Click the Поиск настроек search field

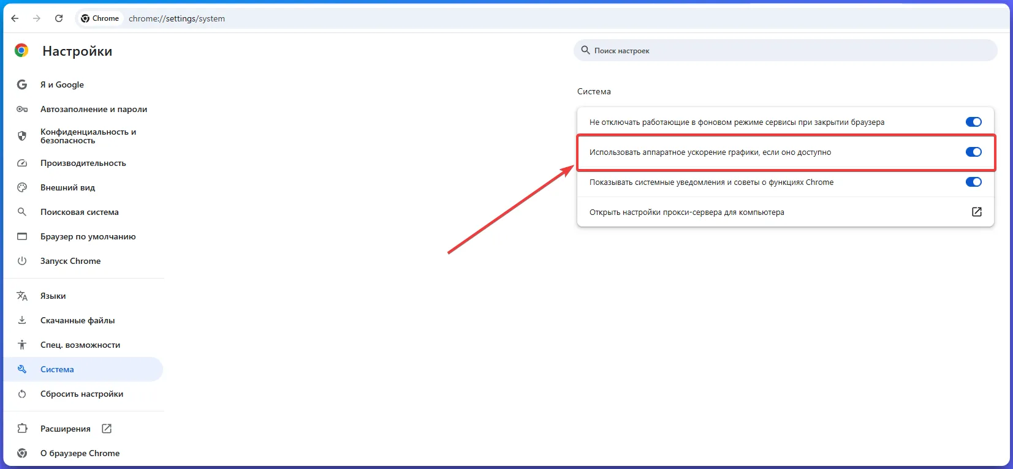pyautogui.click(x=785, y=51)
